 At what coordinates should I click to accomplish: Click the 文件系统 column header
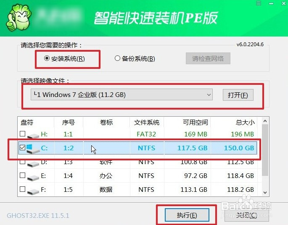(147, 122)
